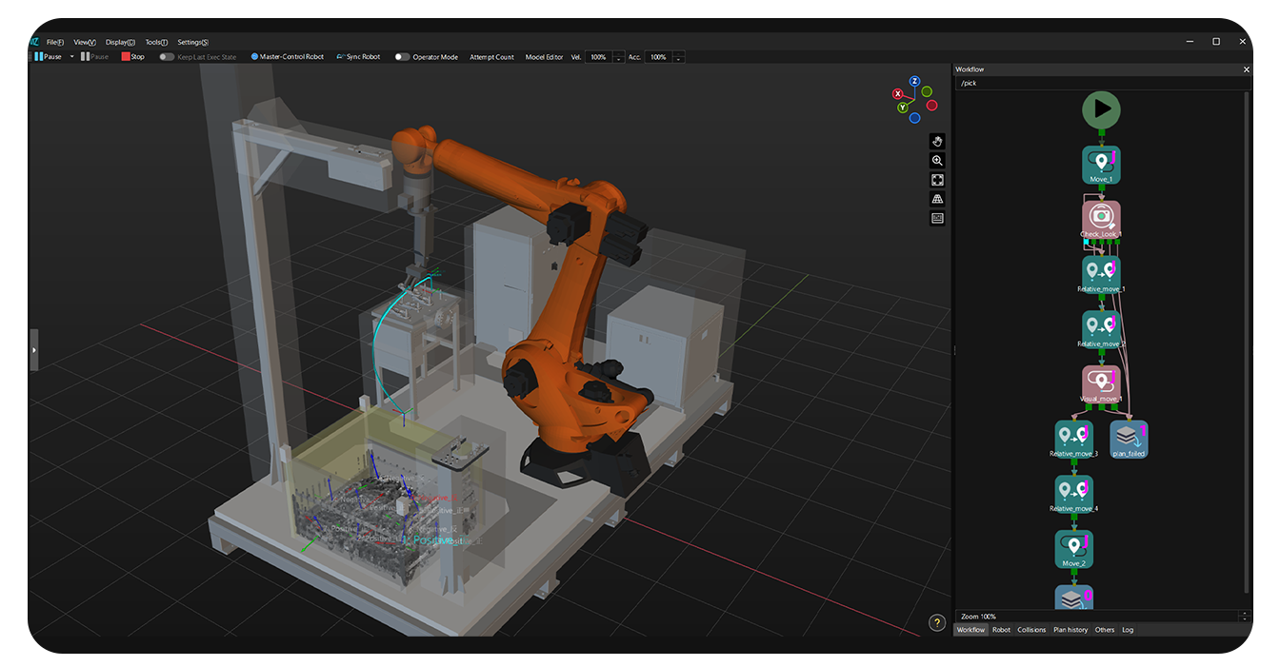This screenshot has width=1280, height=667.
Task: Select the Move_1 workflow node
Action: click(1101, 164)
